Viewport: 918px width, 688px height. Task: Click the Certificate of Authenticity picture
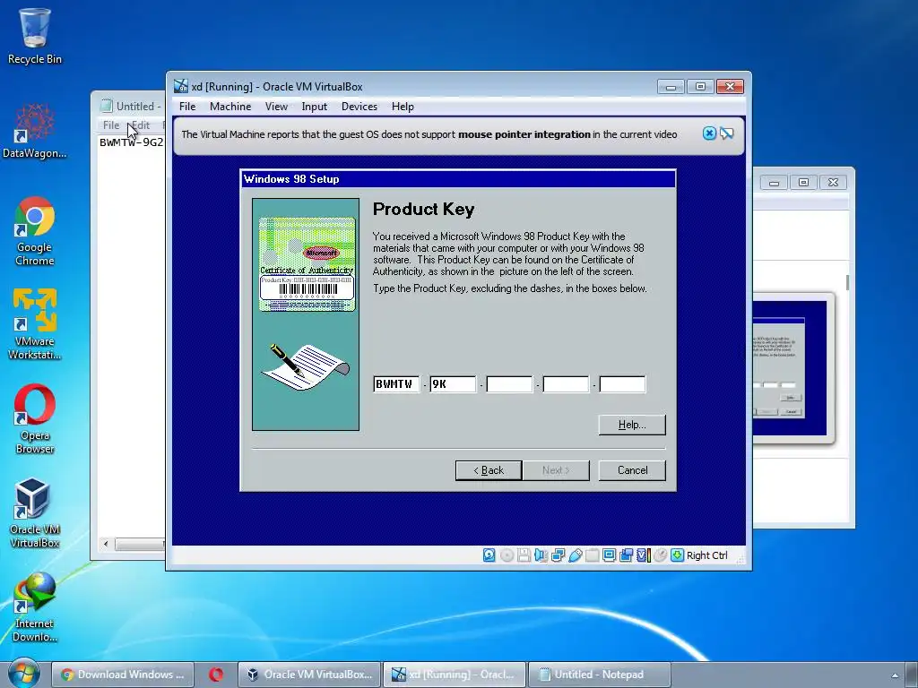(307, 264)
